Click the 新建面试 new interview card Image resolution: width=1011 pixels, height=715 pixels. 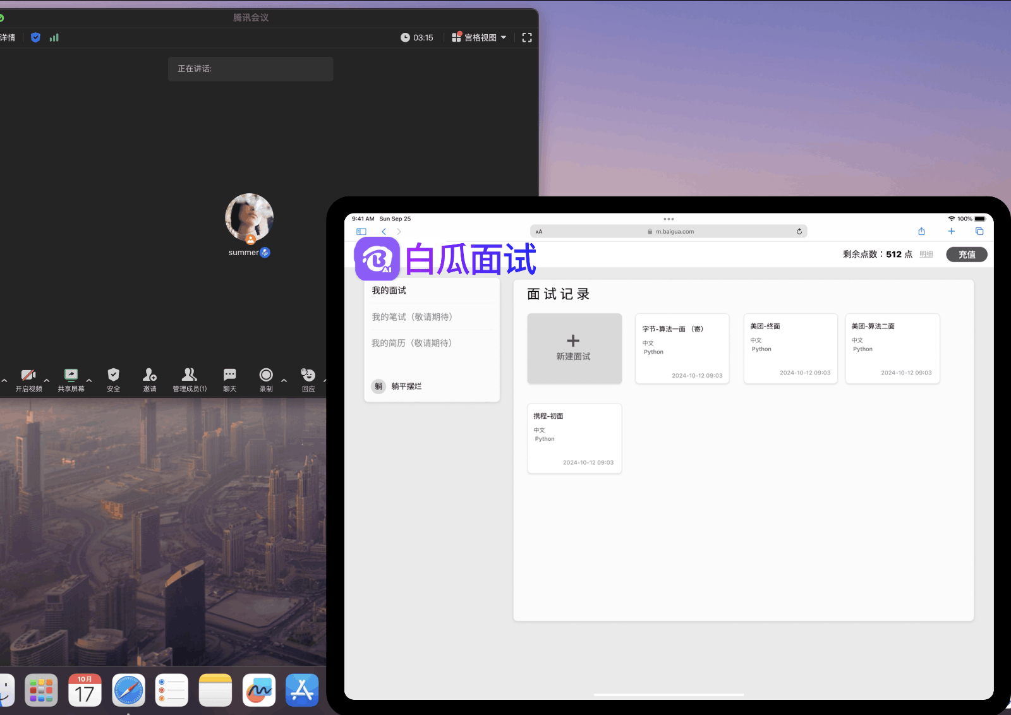point(574,348)
